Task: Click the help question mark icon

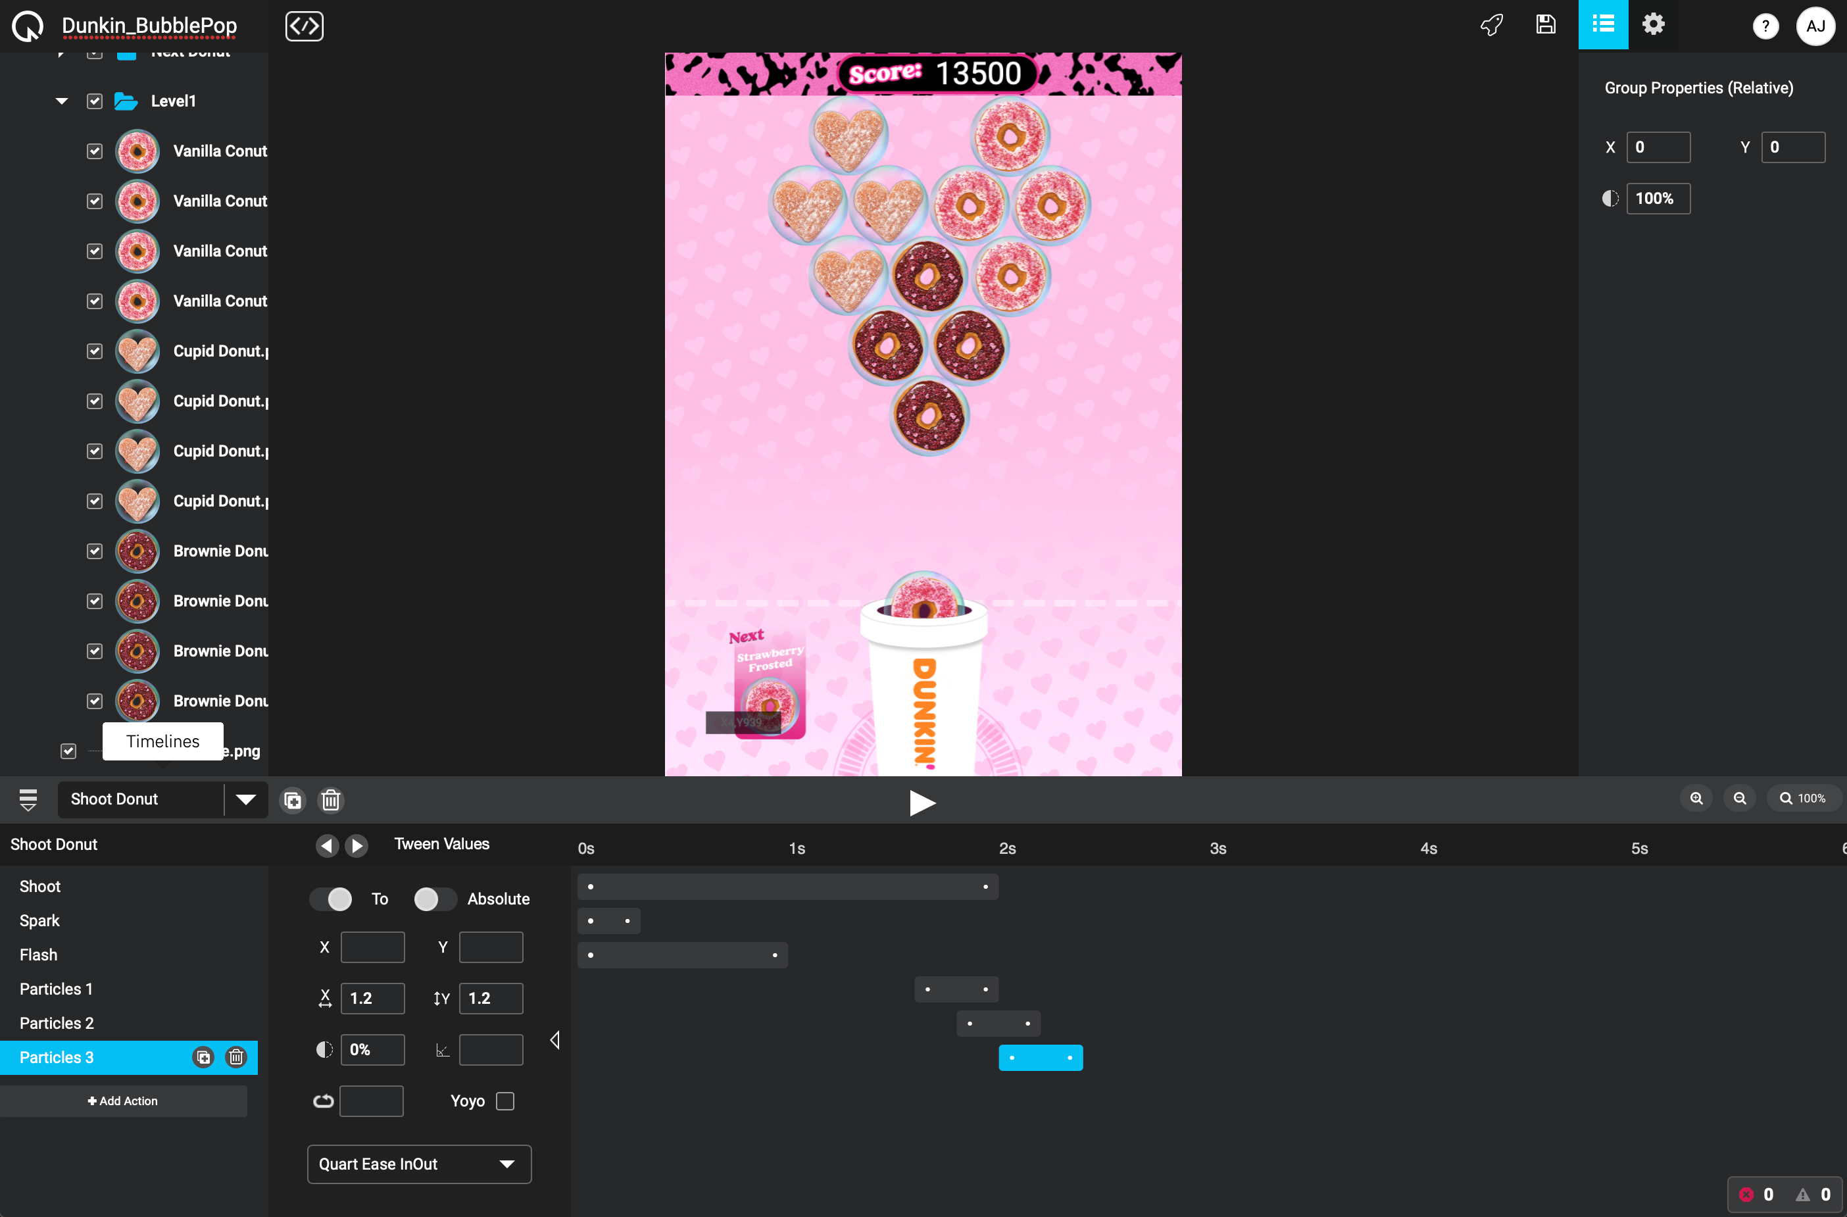Action: 1765,26
